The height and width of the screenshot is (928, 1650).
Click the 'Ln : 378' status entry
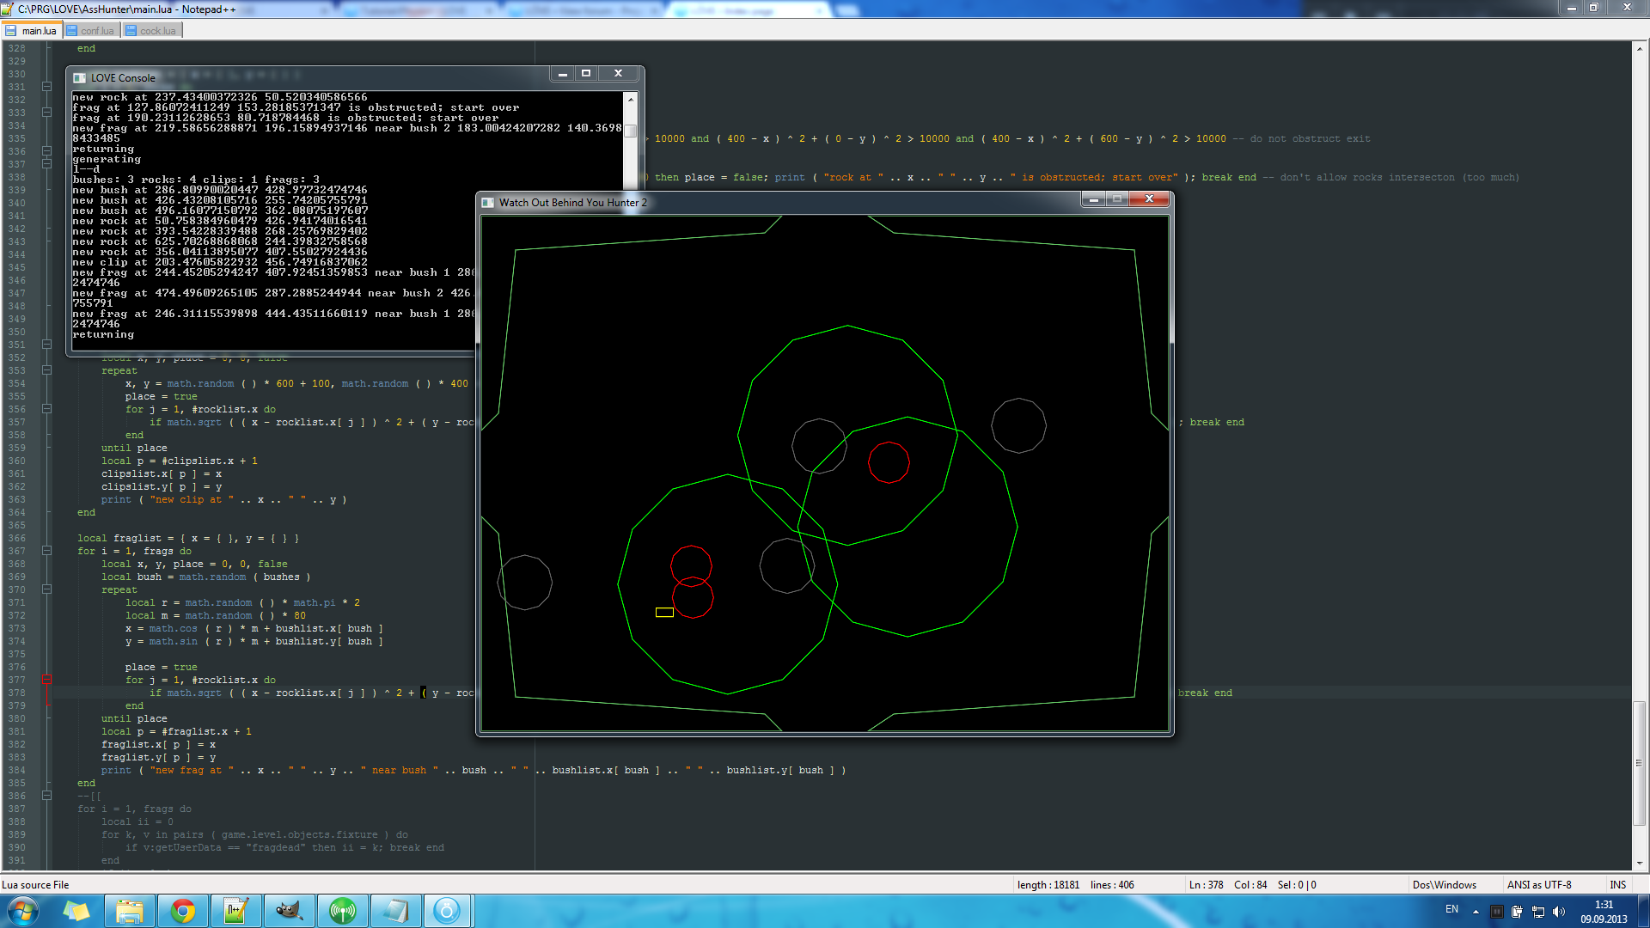(1206, 885)
